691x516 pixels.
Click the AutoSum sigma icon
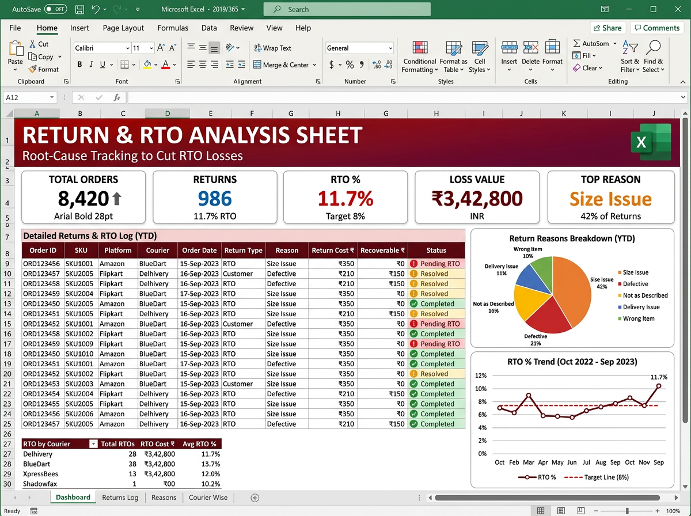[576, 43]
